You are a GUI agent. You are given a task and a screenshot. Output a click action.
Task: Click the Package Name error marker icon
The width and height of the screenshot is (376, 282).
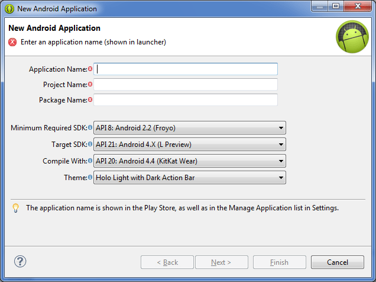90,100
